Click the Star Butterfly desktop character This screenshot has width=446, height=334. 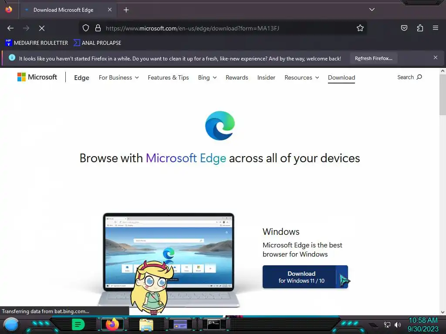[152, 287]
